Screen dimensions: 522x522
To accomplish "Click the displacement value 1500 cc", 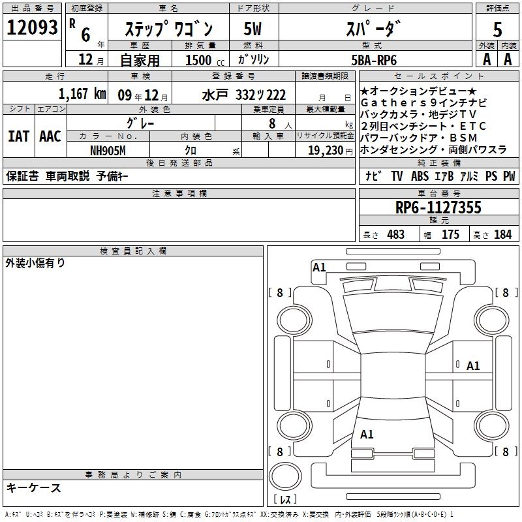I will [205, 60].
